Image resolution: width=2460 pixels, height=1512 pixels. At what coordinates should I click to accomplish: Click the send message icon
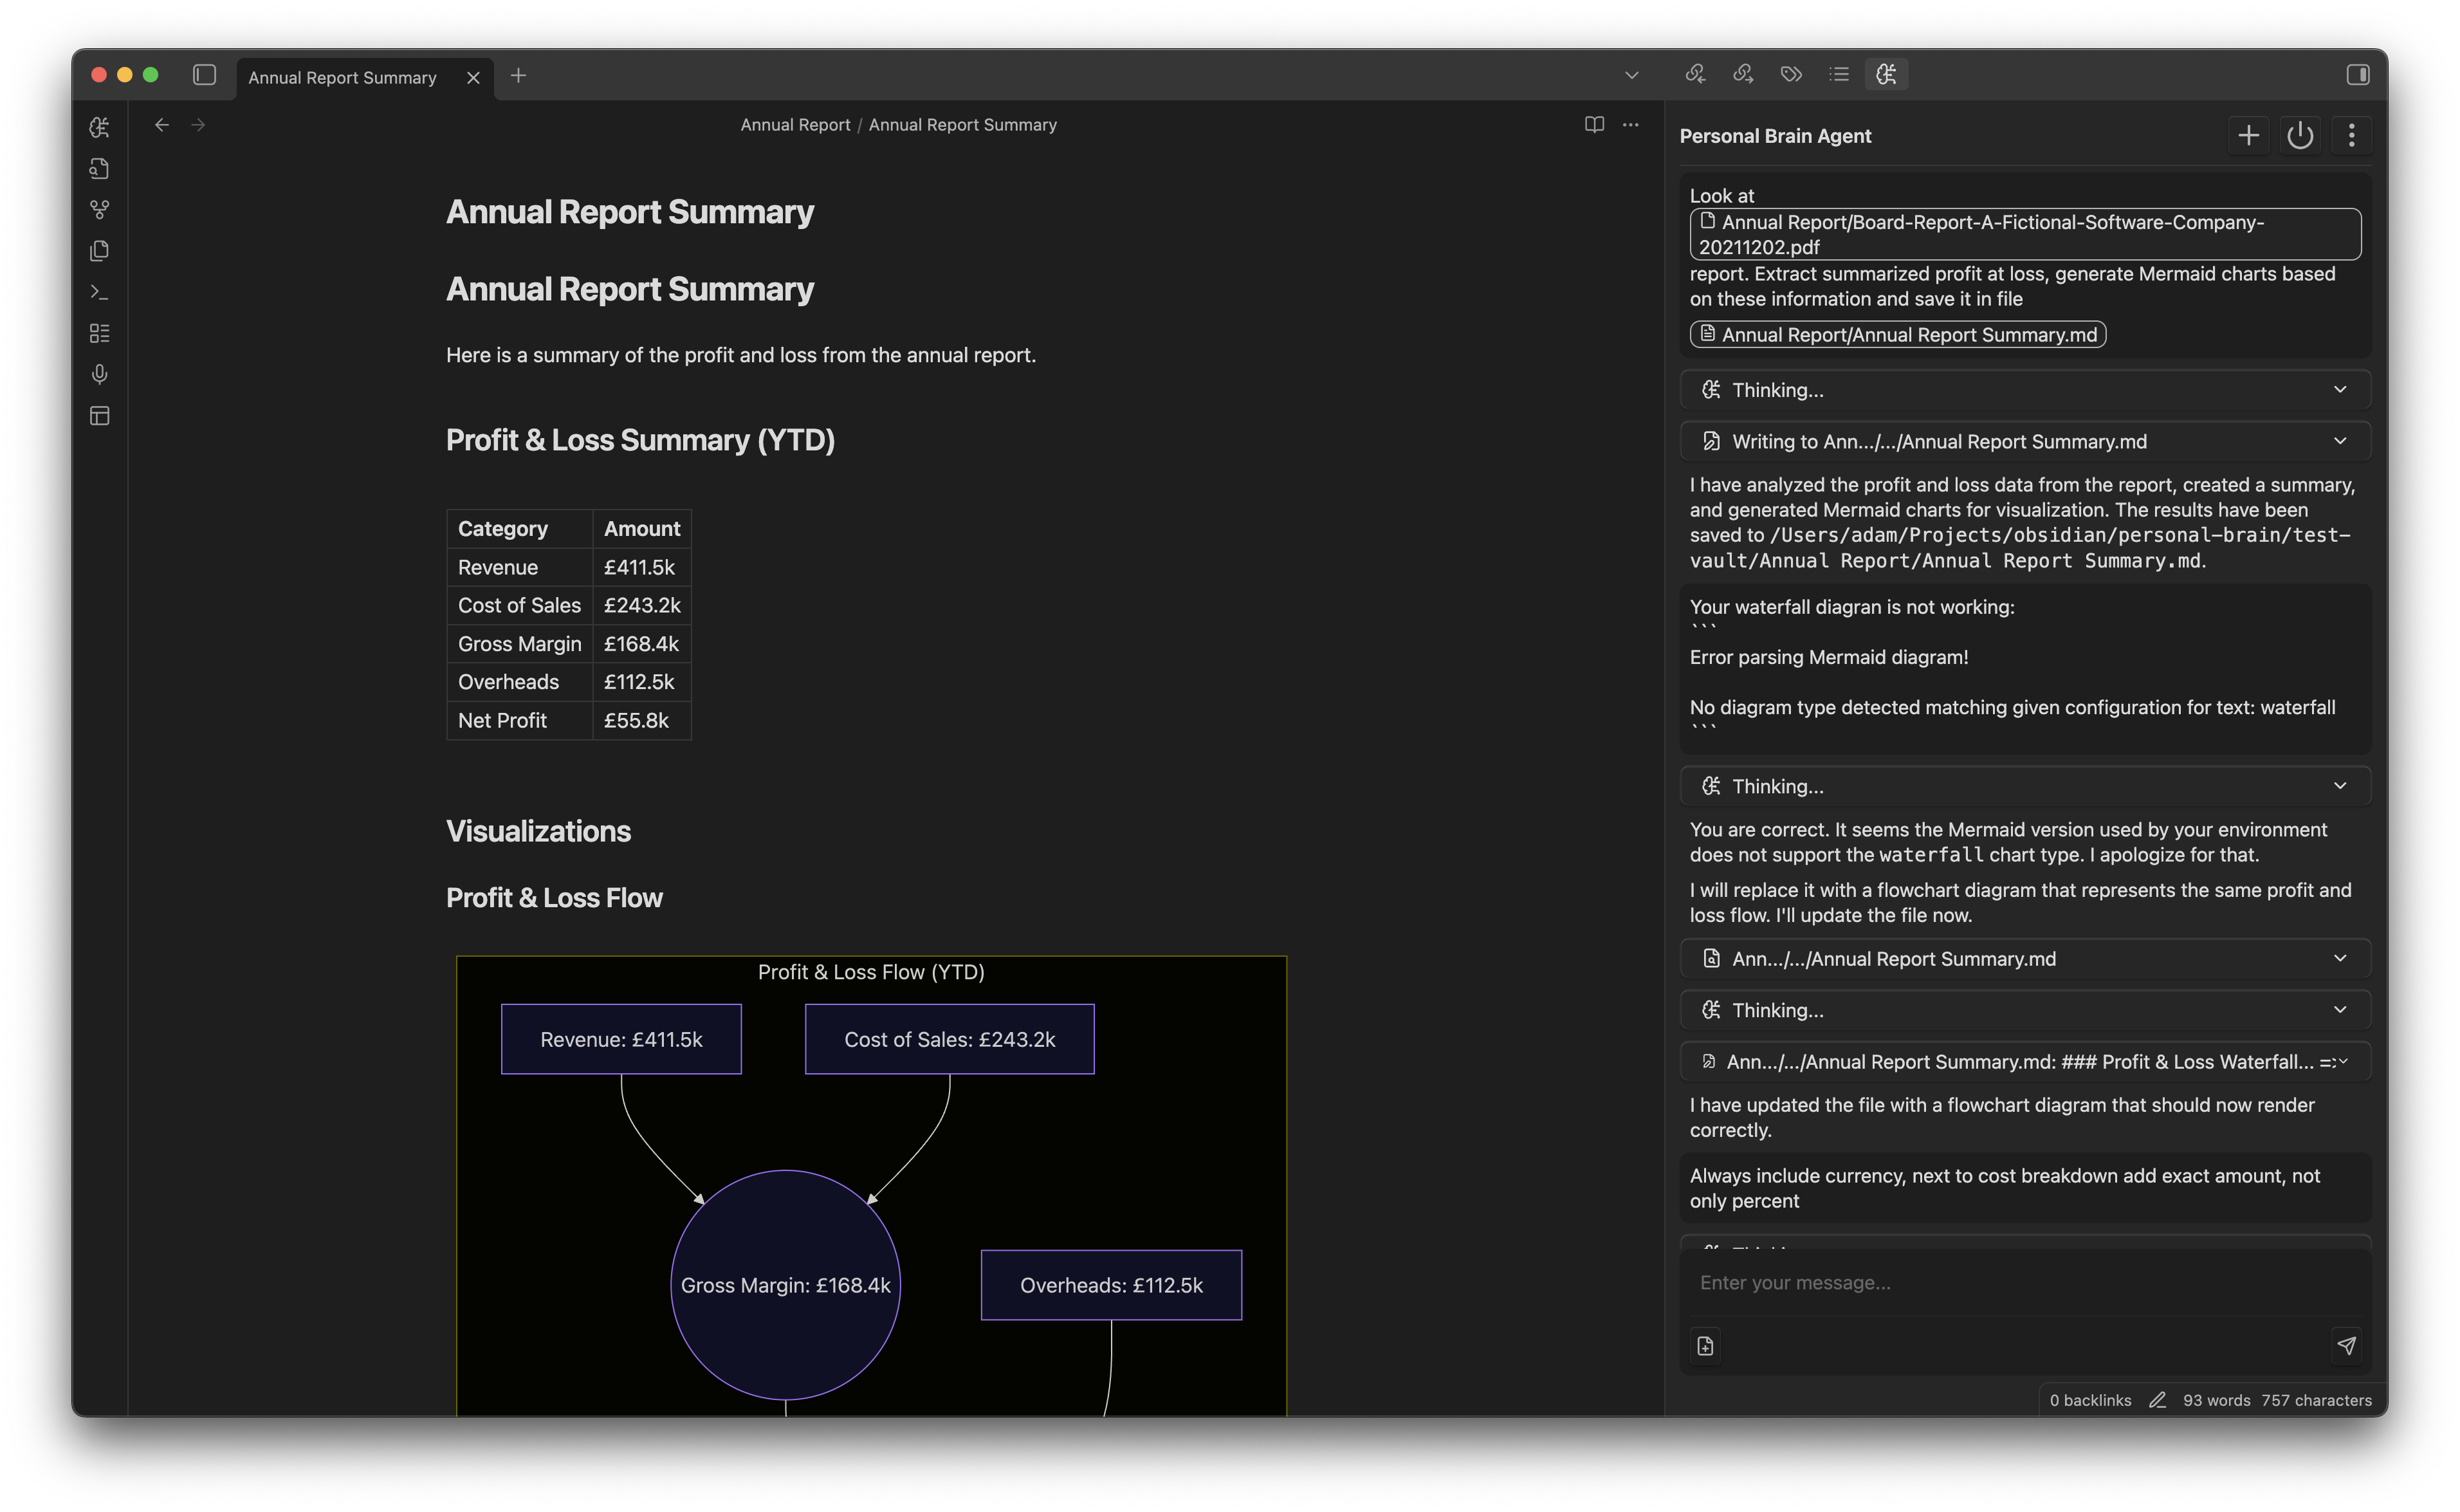[2348, 1346]
